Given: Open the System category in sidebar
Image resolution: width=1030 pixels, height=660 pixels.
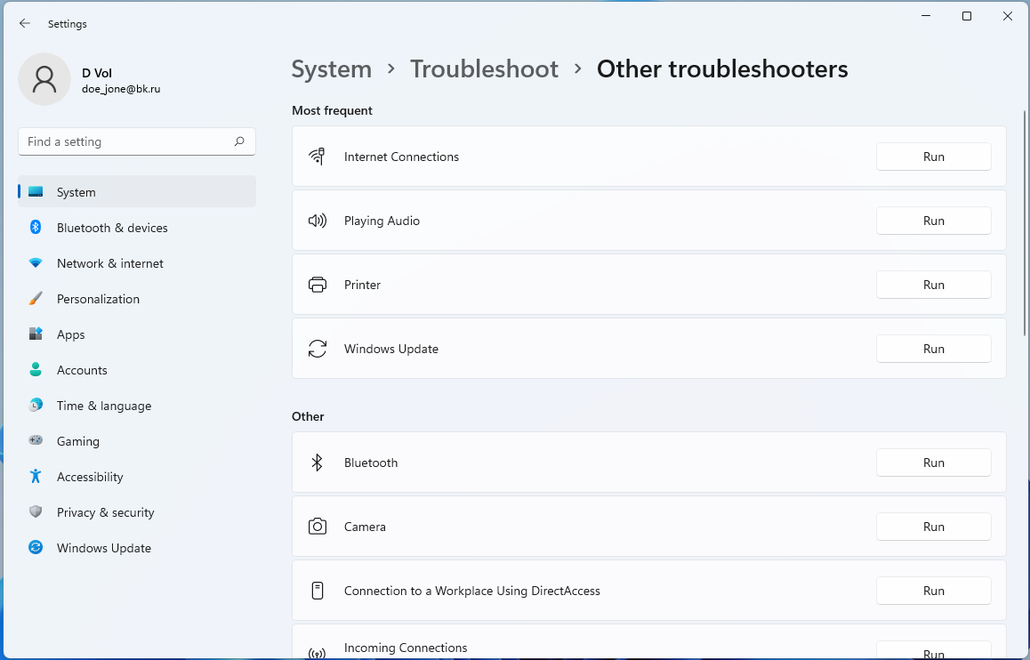Looking at the screenshot, I should pyautogui.click(x=137, y=192).
